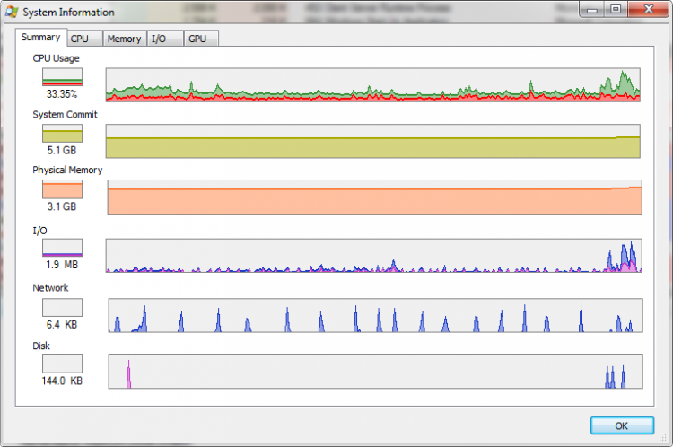
Task: Click the Physical Memory label
Action: (x=67, y=170)
